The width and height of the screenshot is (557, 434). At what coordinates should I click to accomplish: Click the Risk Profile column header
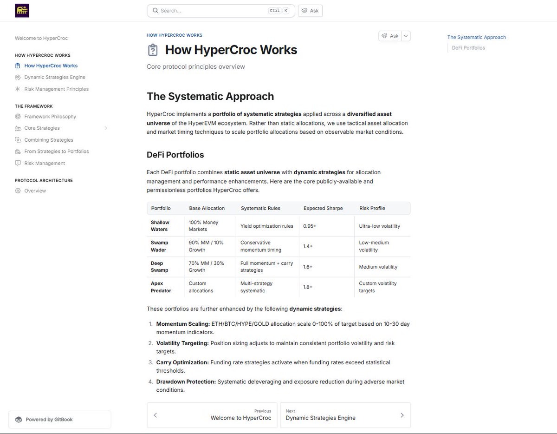coord(372,208)
